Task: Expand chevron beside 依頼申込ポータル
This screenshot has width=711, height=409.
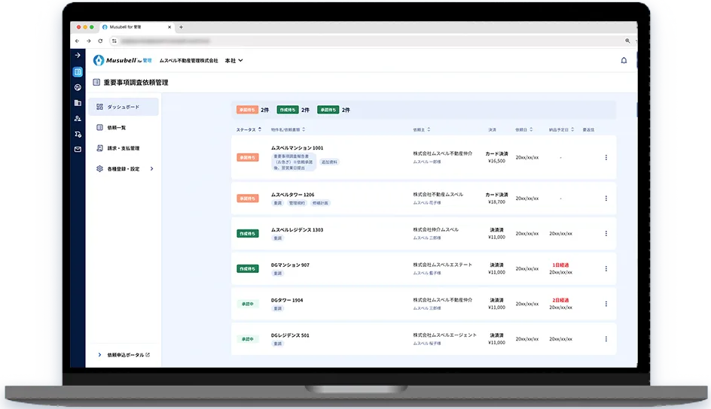Action: pyautogui.click(x=99, y=355)
